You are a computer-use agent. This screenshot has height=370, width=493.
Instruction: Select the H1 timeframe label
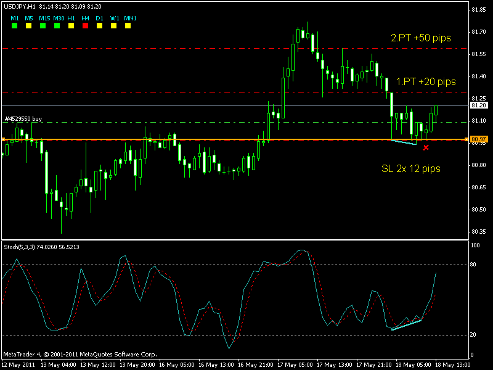71,18
